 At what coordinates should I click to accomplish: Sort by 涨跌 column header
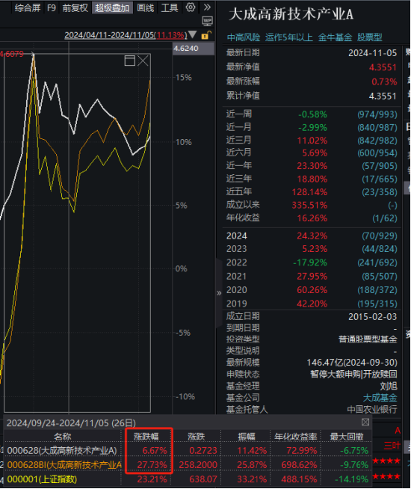[197, 437]
